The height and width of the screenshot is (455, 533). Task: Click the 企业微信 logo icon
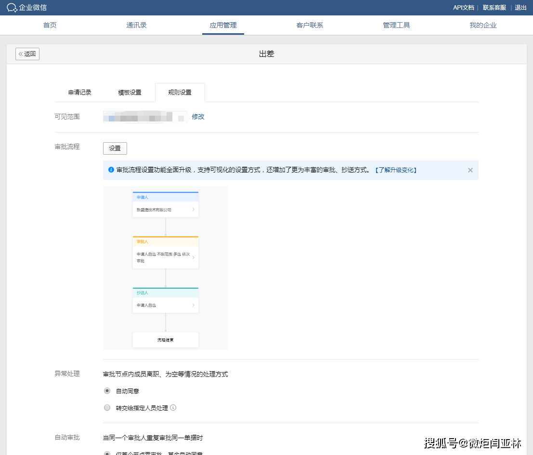(x=12, y=8)
